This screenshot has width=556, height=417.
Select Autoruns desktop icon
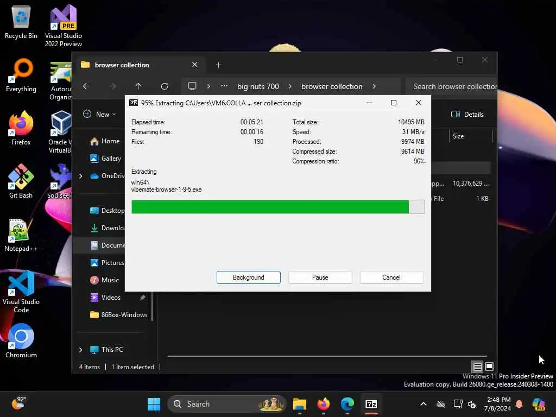[x=60, y=81]
